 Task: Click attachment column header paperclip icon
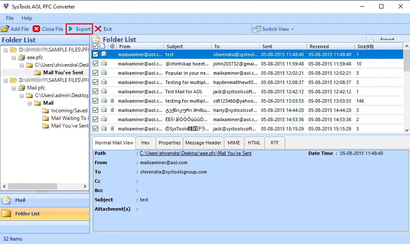(112, 46)
